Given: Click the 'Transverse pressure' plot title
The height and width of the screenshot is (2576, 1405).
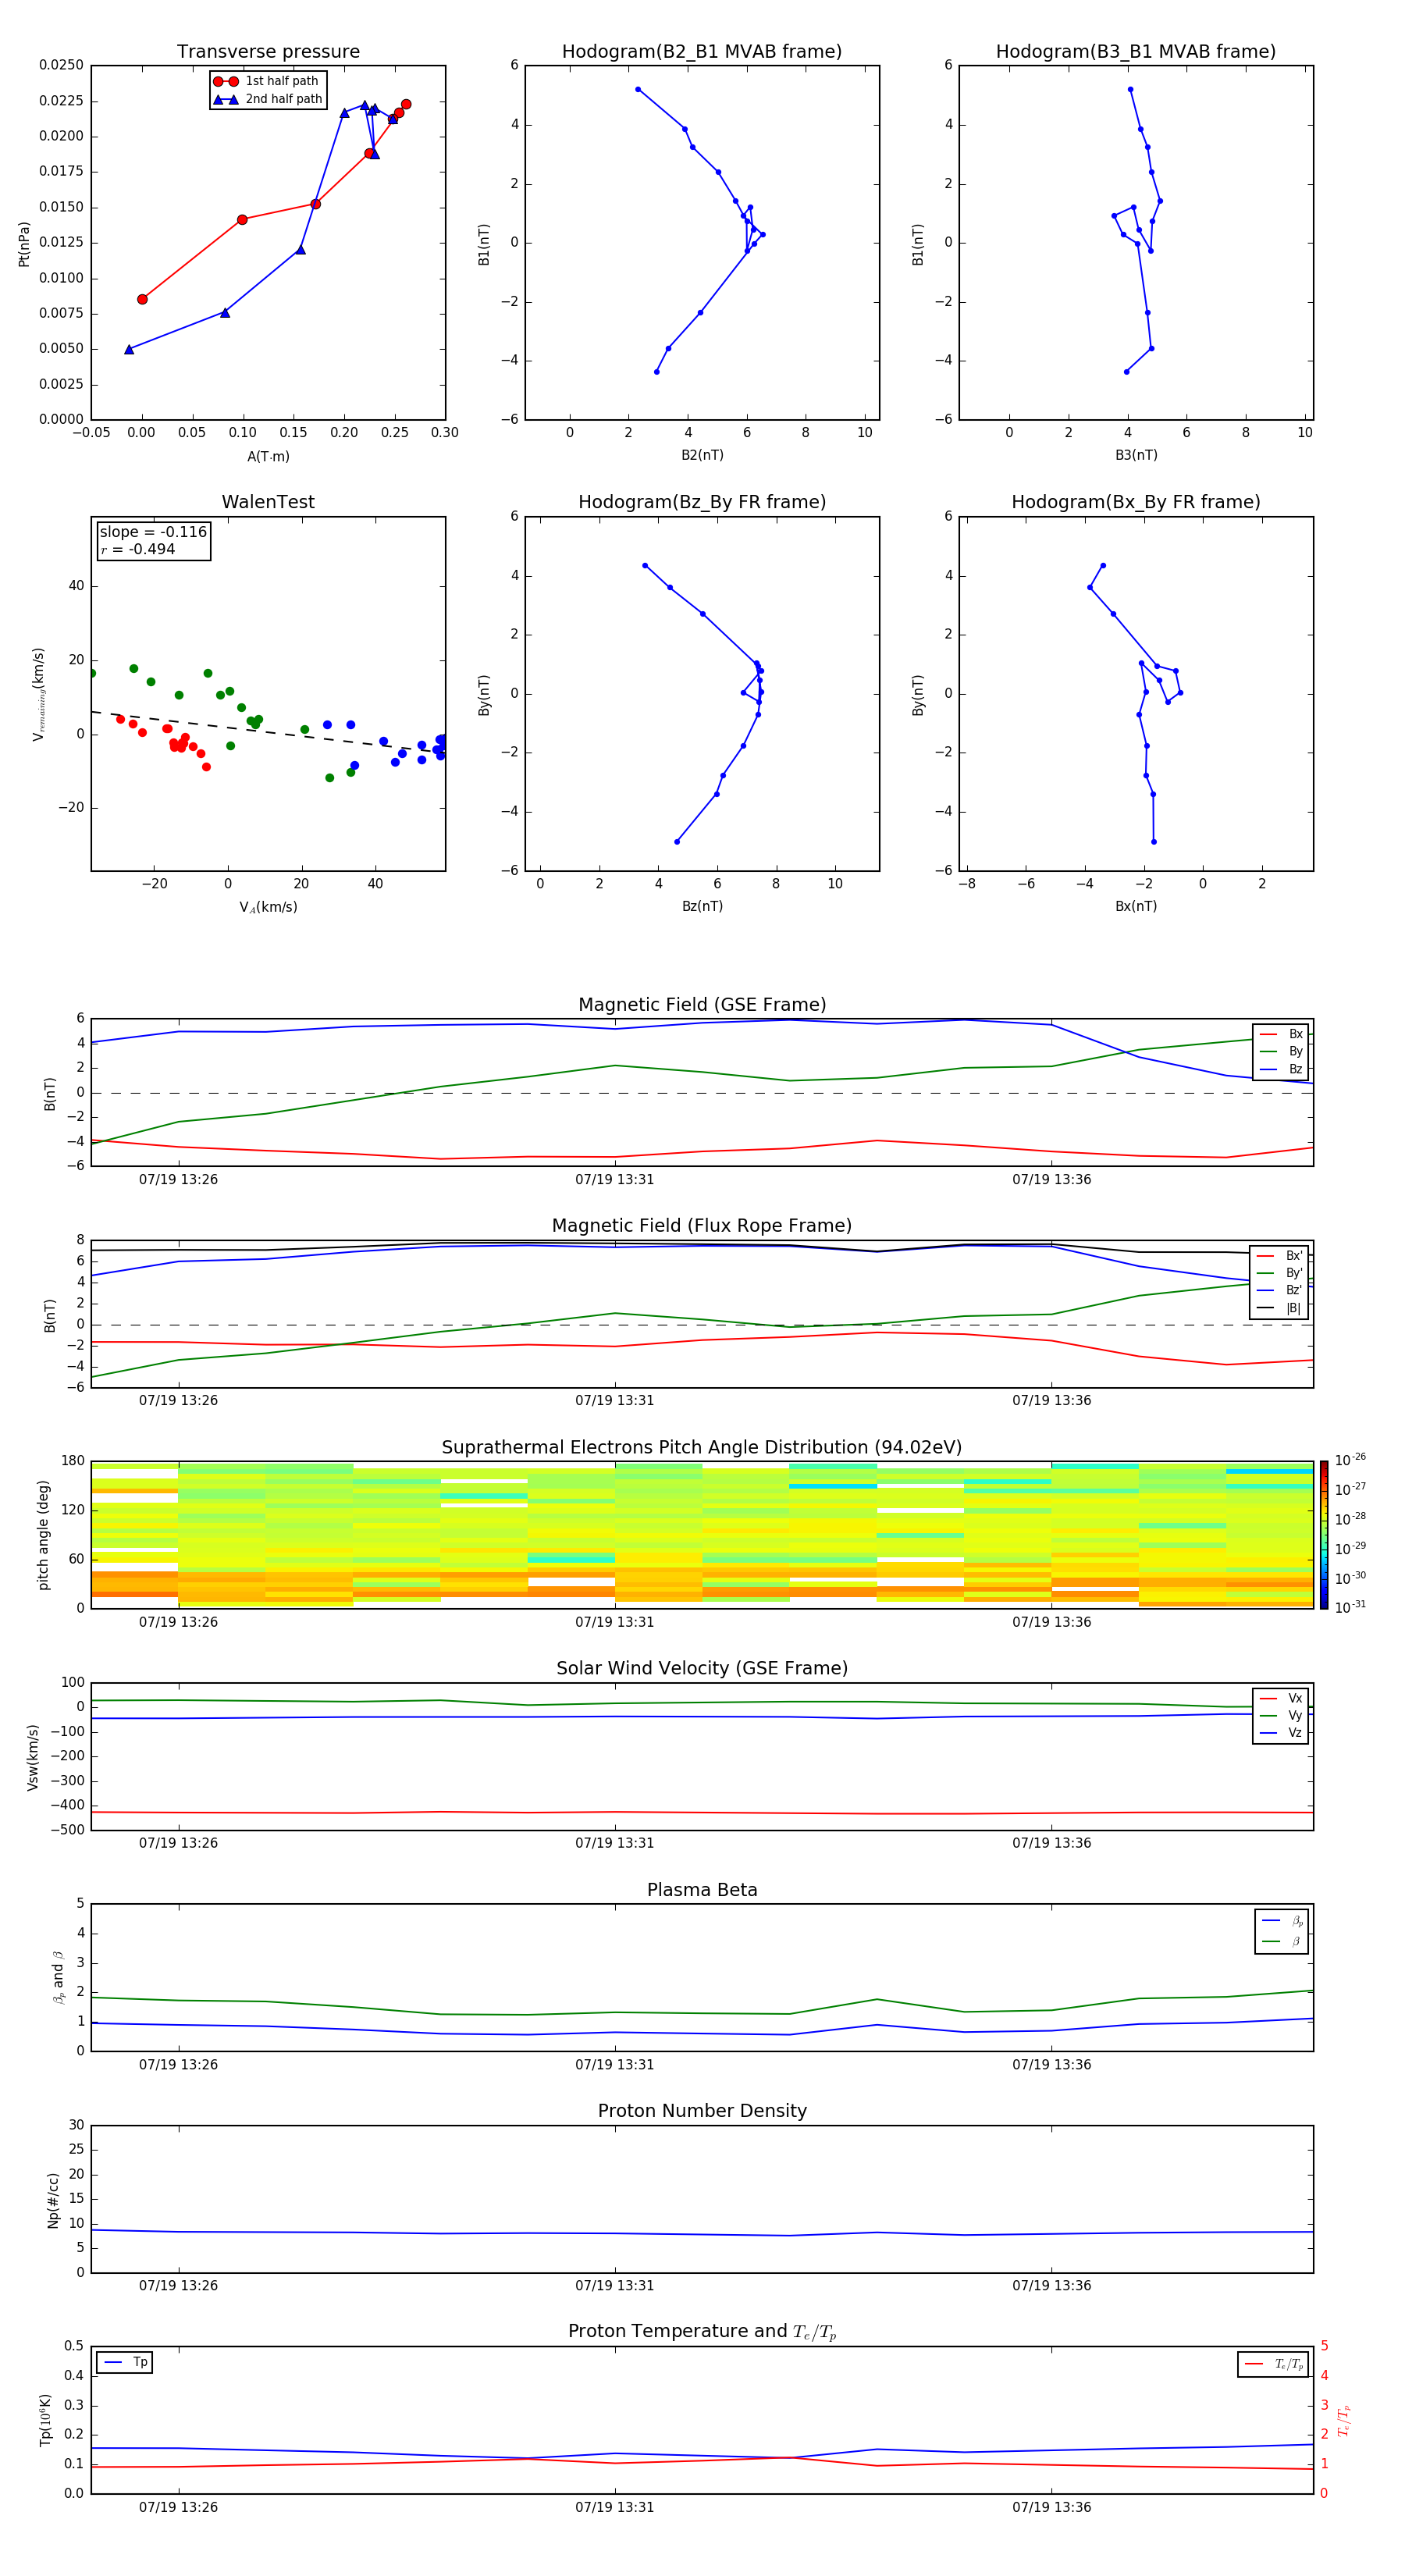Looking at the screenshot, I should tap(268, 52).
